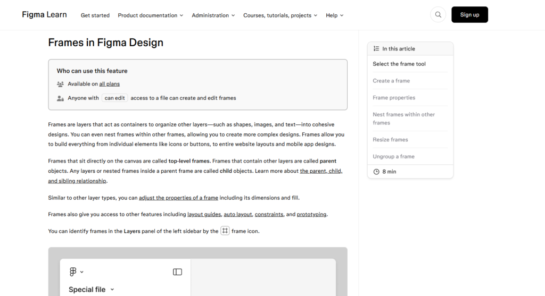Viewport: 545px width, 296px height.
Task: Toggle the sidebar panel icon in the screenshot
Action: click(x=177, y=272)
